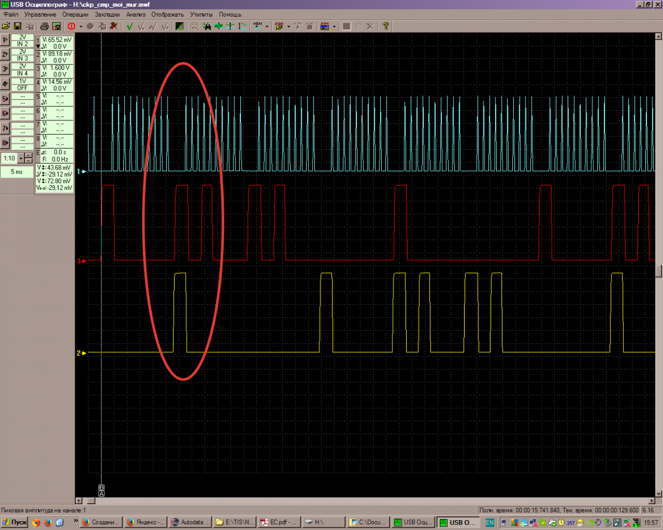Toggle channel 3 button

coord(5,70)
